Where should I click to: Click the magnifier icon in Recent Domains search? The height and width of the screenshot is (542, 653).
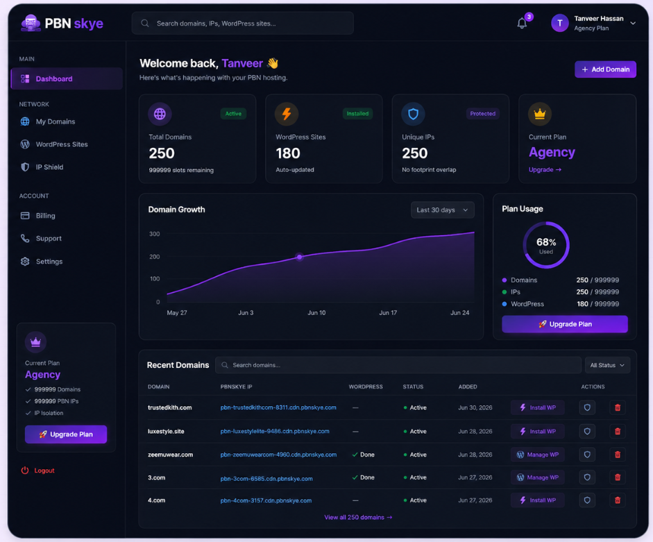click(225, 365)
